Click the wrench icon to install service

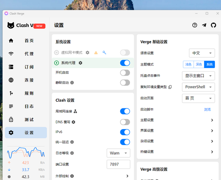(x=104, y=53)
